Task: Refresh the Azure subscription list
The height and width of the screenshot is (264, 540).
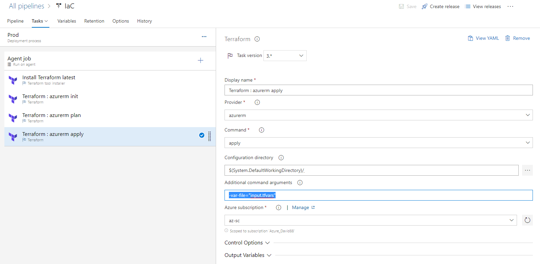Action: tap(527, 220)
